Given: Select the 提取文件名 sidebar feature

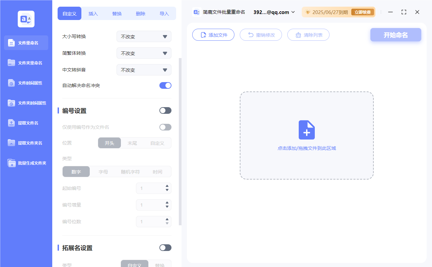Looking at the screenshot, I should tap(26, 123).
